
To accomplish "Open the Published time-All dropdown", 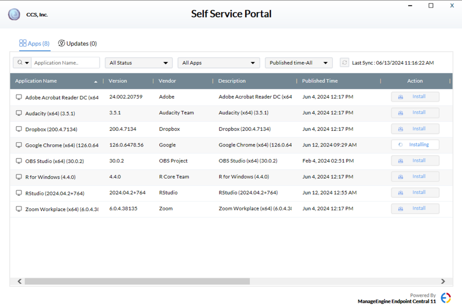I will (298, 63).
